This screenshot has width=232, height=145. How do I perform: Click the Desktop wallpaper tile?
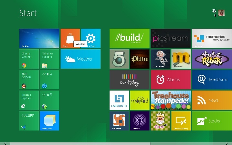pyautogui.click(x=39, y=38)
